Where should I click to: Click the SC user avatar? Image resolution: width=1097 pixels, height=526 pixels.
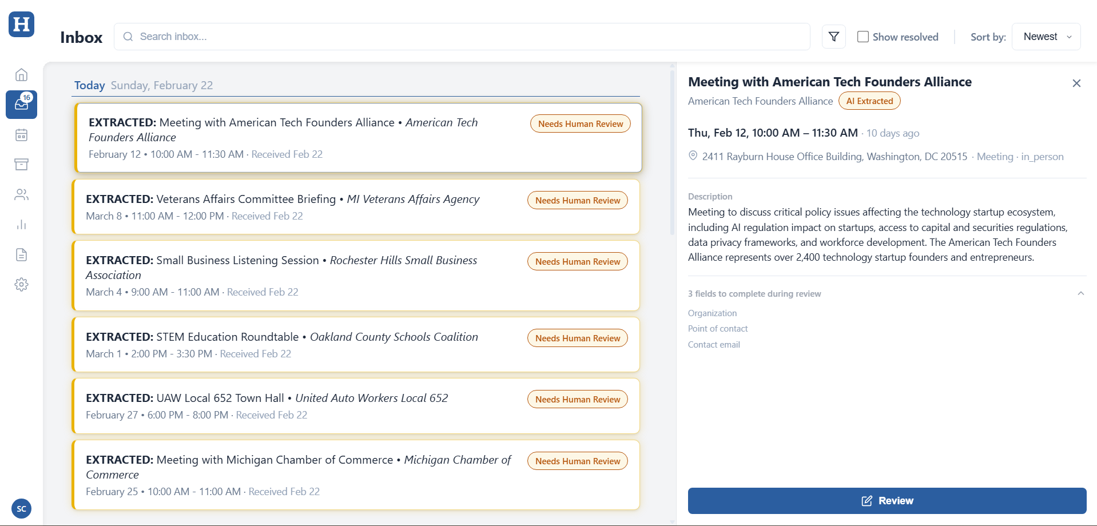[x=21, y=508]
